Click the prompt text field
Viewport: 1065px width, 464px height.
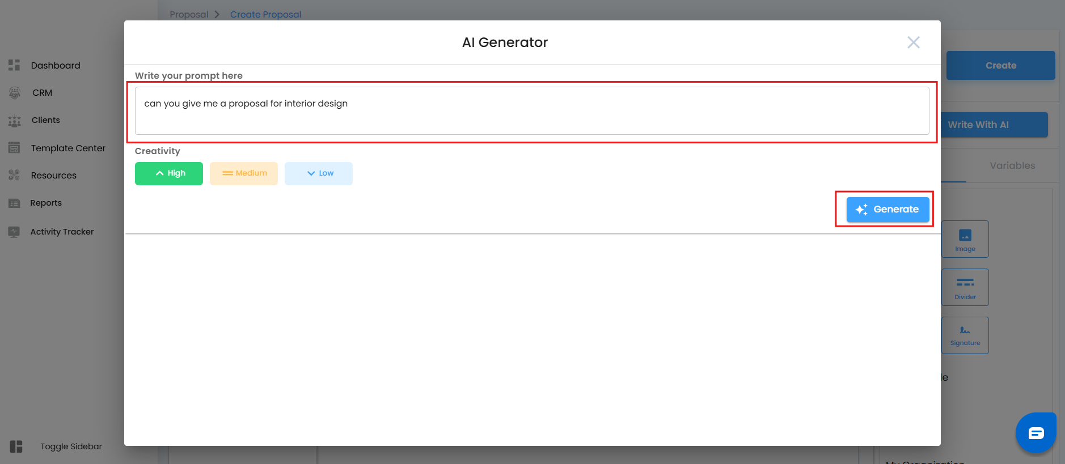coord(531,110)
